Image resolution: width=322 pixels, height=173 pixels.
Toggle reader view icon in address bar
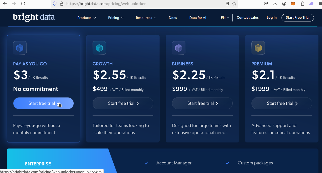[x=227, y=4]
